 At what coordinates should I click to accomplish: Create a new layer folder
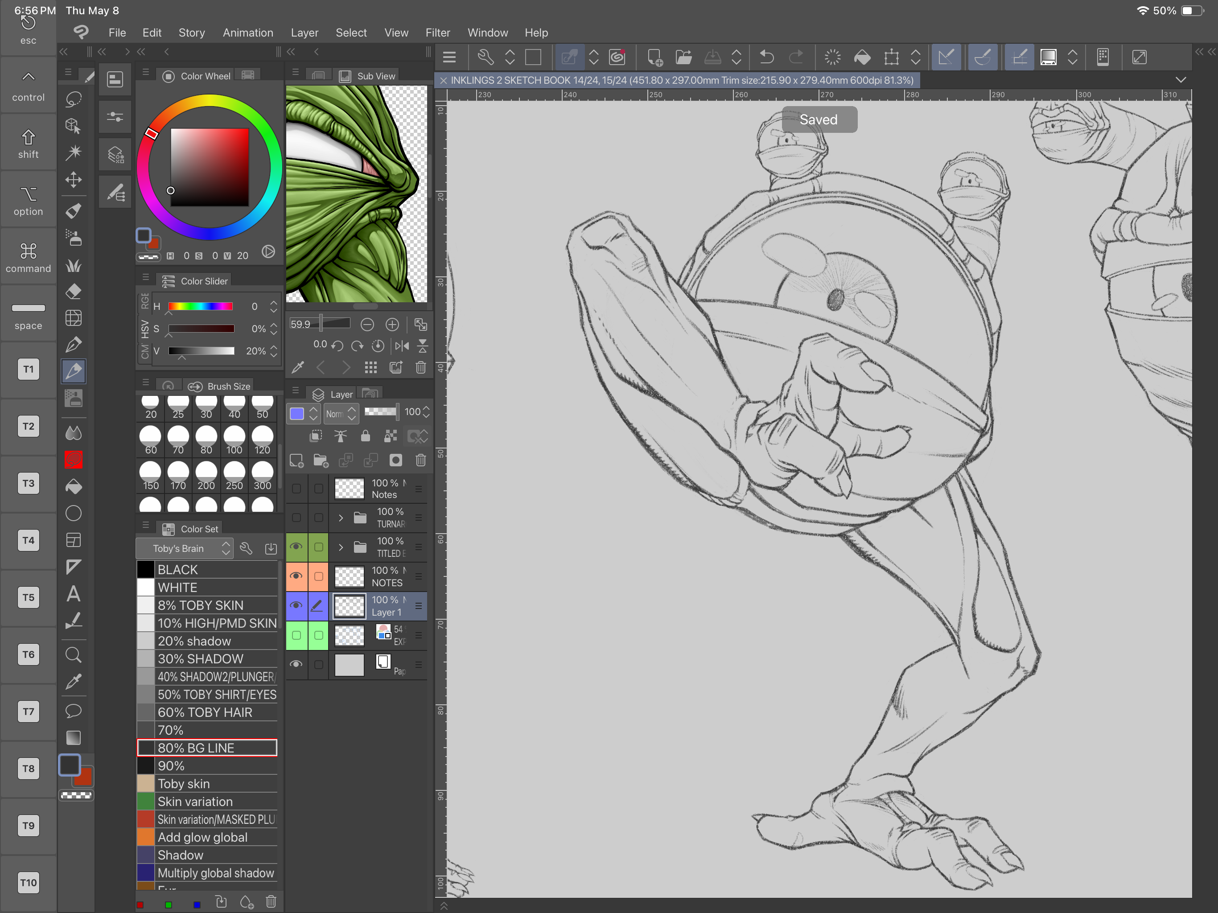[321, 461]
